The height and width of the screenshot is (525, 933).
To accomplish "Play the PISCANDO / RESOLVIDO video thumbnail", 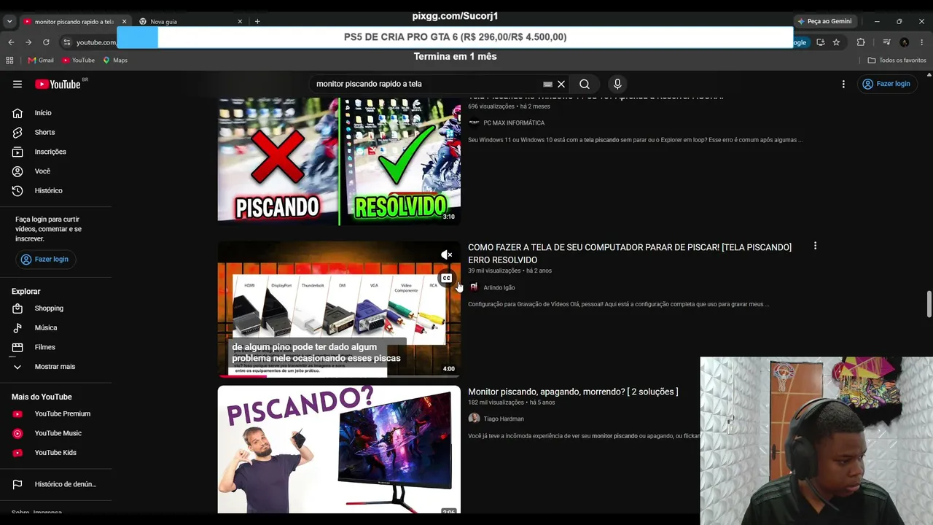I will [339, 160].
